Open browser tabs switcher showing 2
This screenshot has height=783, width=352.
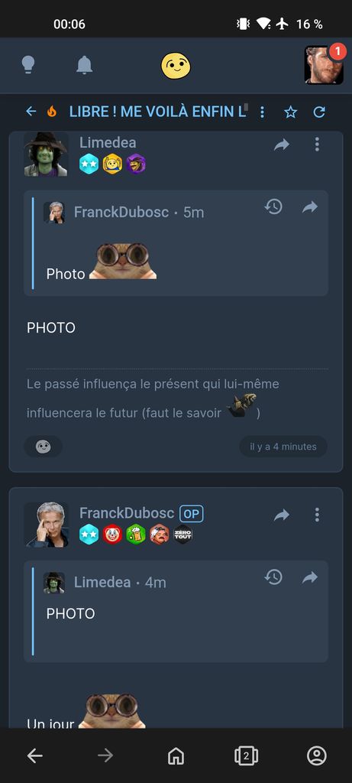[x=247, y=756]
